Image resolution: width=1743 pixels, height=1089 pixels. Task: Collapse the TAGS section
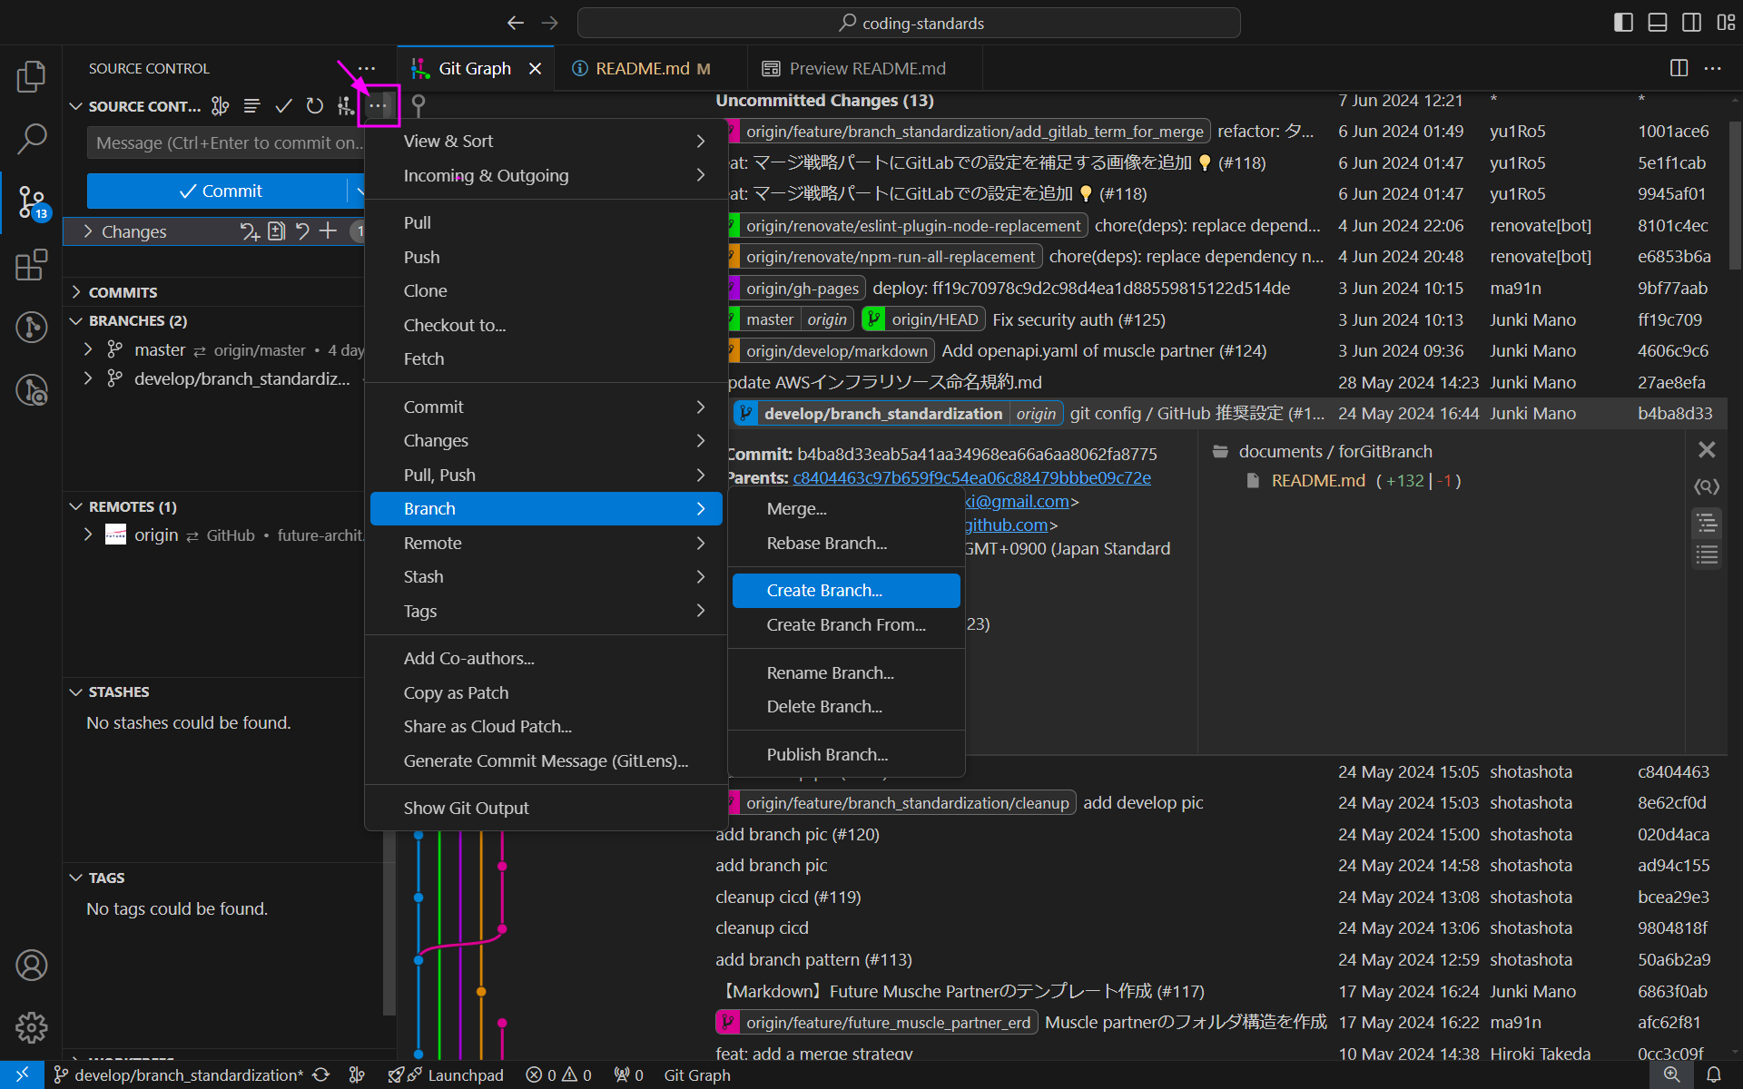click(76, 878)
